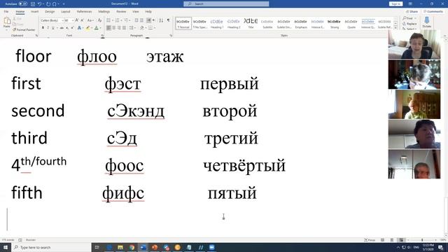Screen dimensions: 448x252
Task: Expand the Styles gallery
Action: click(395, 28)
